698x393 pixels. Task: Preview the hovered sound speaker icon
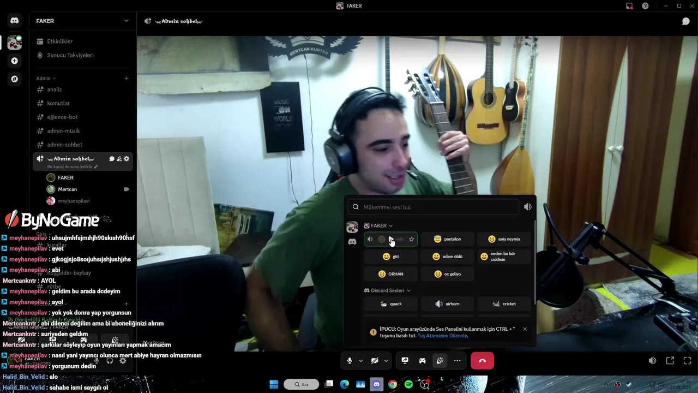coord(370,239)
